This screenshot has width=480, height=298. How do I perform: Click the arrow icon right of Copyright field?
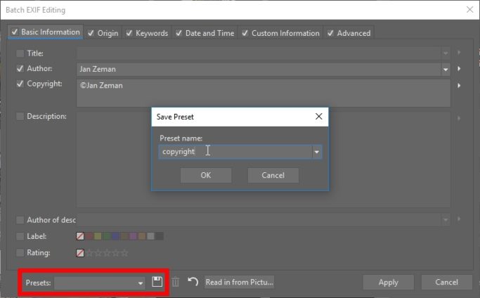[459, 86]
